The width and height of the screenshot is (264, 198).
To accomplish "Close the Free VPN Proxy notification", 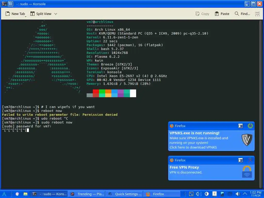I will click(x=250, y=160).
